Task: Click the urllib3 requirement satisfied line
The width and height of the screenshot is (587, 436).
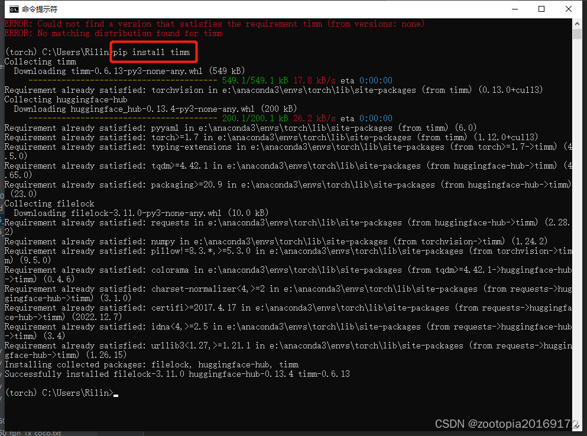Action: coord(288,350)
